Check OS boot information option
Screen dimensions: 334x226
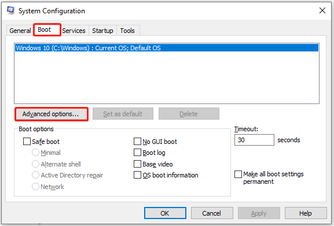137,175
